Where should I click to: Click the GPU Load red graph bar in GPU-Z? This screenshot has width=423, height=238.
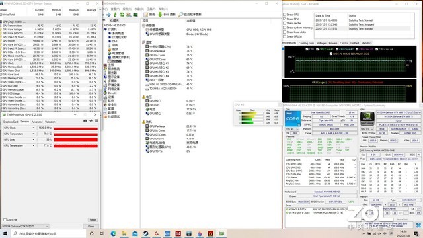pyautogui.click(x=75, y=139)
